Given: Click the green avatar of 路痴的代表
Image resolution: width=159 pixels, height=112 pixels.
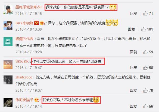Looking at the screenshot, I should coord(8,41).
